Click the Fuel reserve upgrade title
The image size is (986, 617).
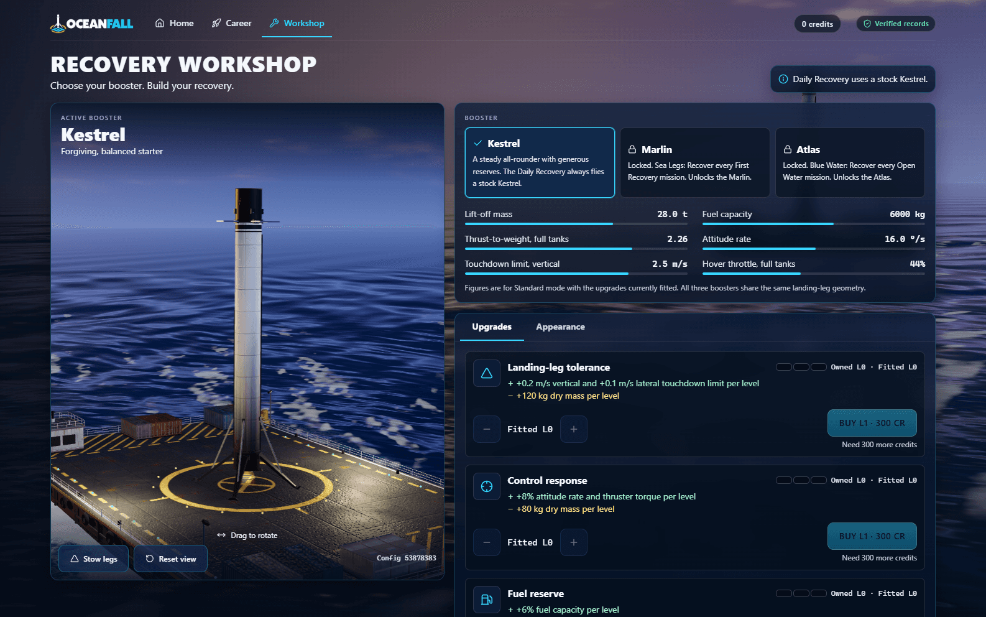tap(536, 594)
